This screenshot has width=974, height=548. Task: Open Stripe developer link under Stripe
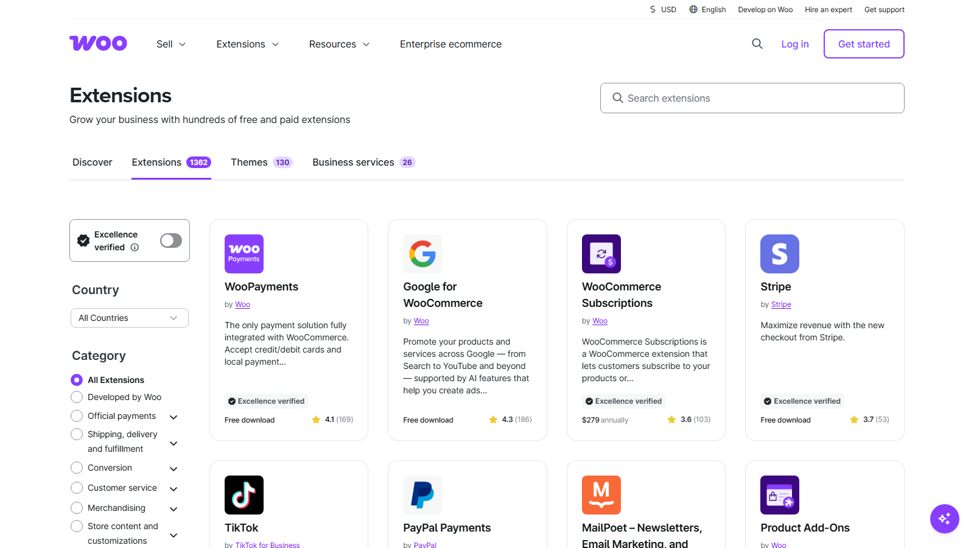(x=781, y=304)
